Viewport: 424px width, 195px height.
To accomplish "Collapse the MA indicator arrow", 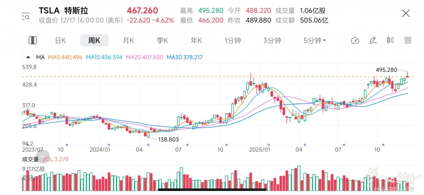I will (x=28, y=57).
